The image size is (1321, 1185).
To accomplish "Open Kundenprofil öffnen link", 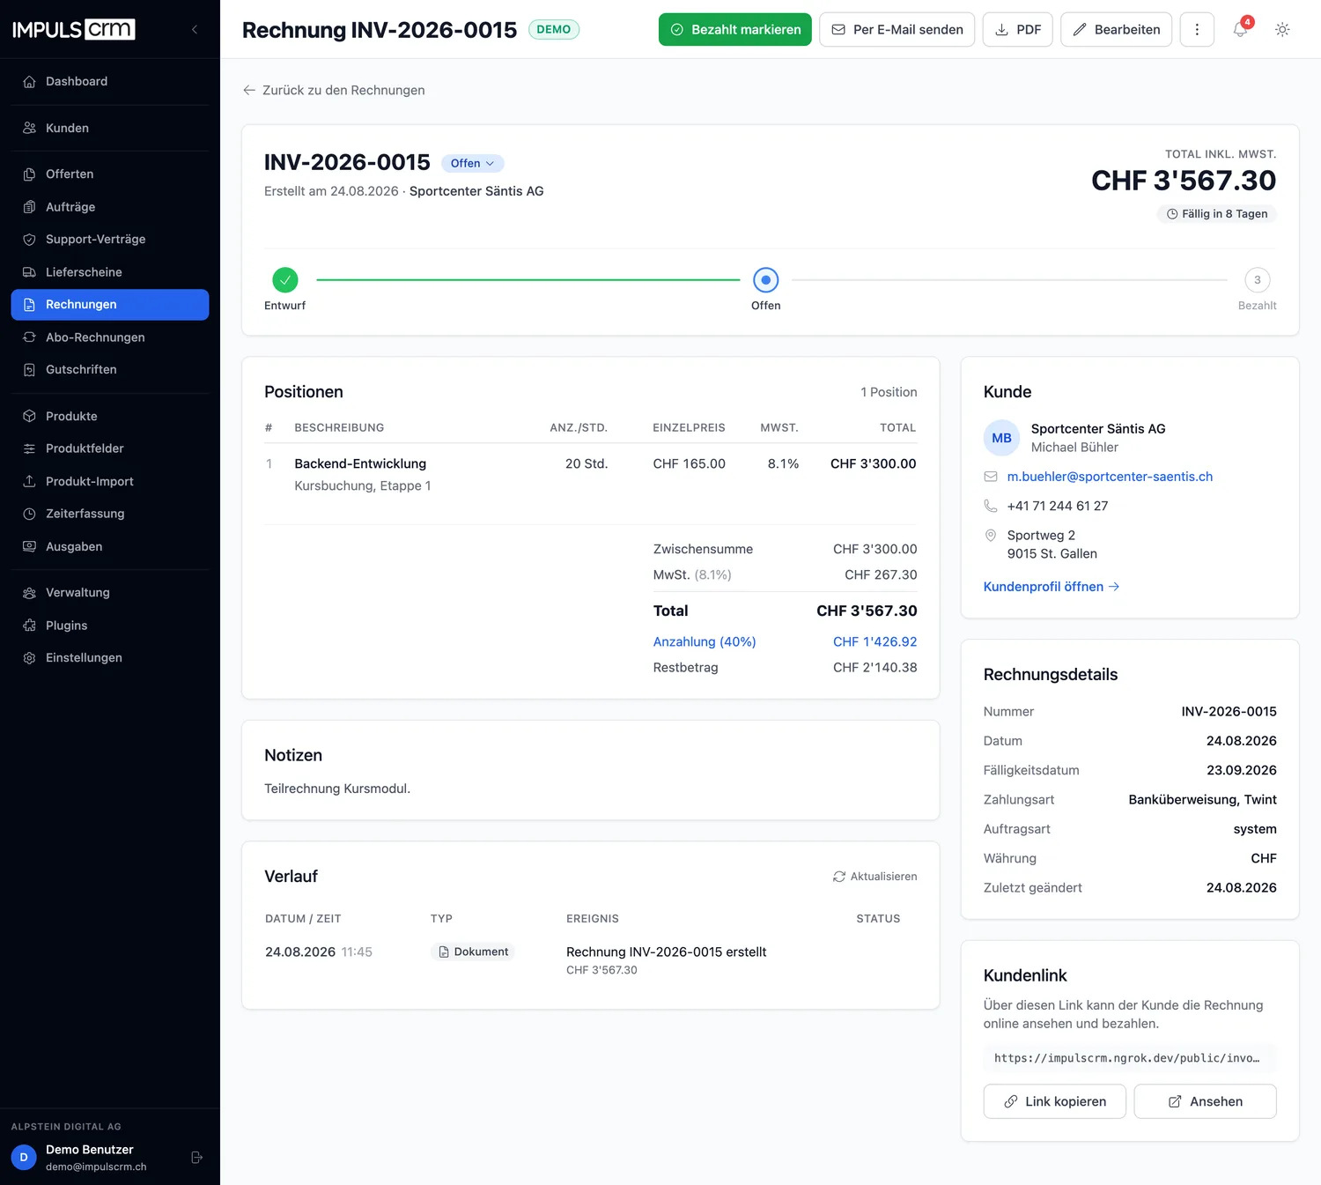I will tap(1052, 587).
